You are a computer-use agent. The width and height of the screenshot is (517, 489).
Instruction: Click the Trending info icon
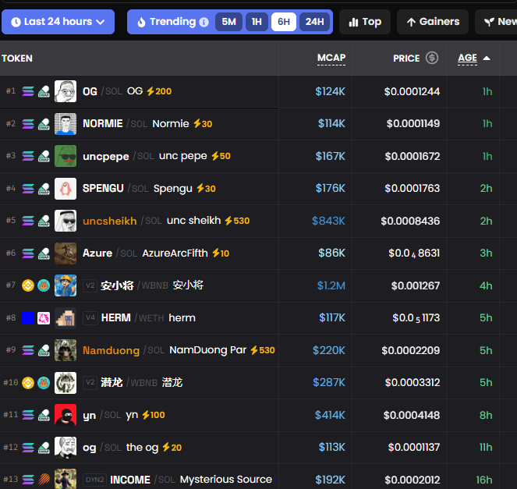204,22
